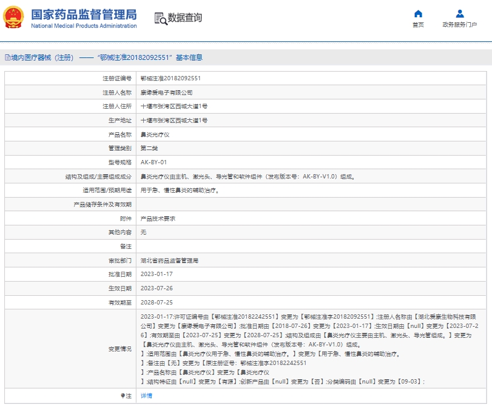Viewport: 492px width, 407px height.
Task: Click the national emblem logo
Action: click(13, 17)
